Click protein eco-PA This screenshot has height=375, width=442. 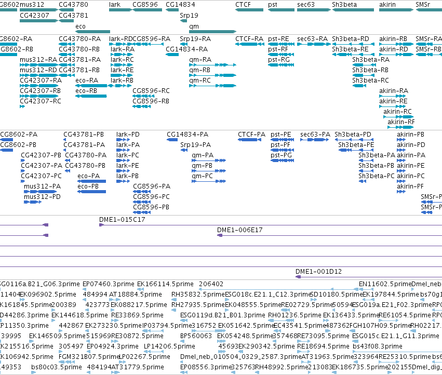tap(88, 176)
